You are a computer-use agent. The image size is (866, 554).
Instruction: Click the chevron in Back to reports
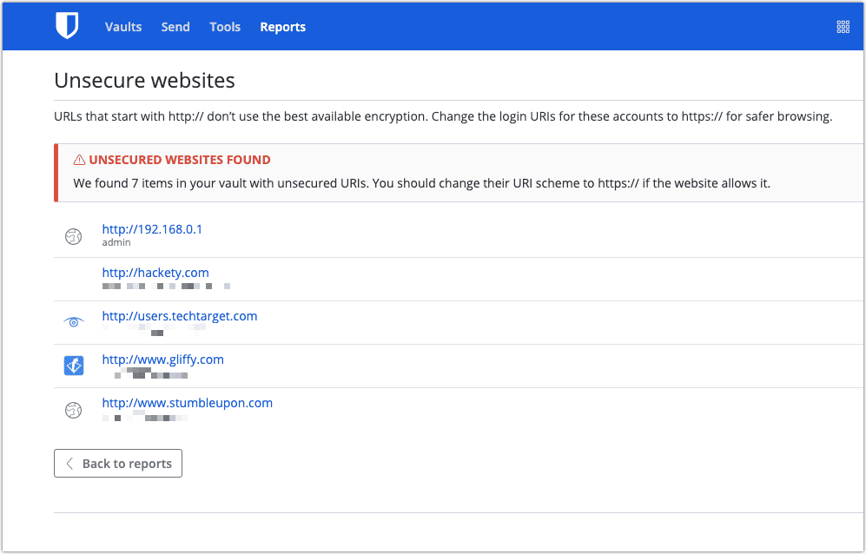[x=69, y=464]
